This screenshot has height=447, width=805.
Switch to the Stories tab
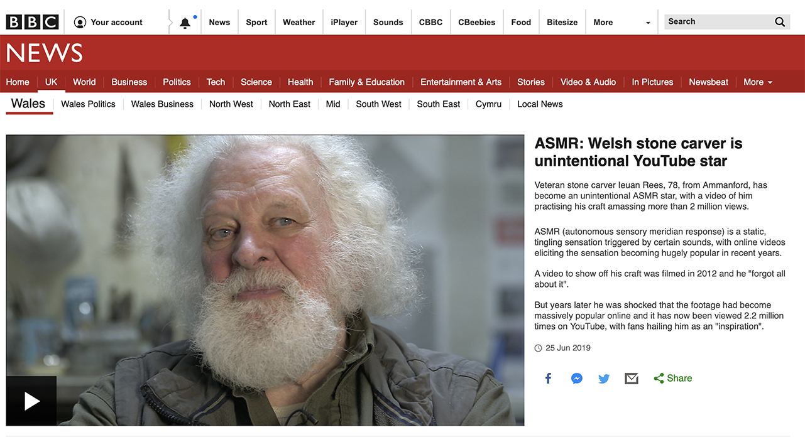click(531, 82)
